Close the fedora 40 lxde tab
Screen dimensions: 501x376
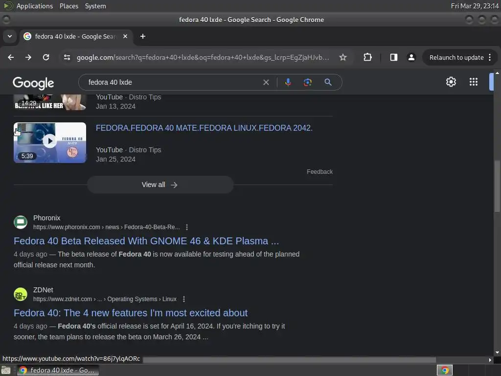pyautogui.click(x=125, y=36)
